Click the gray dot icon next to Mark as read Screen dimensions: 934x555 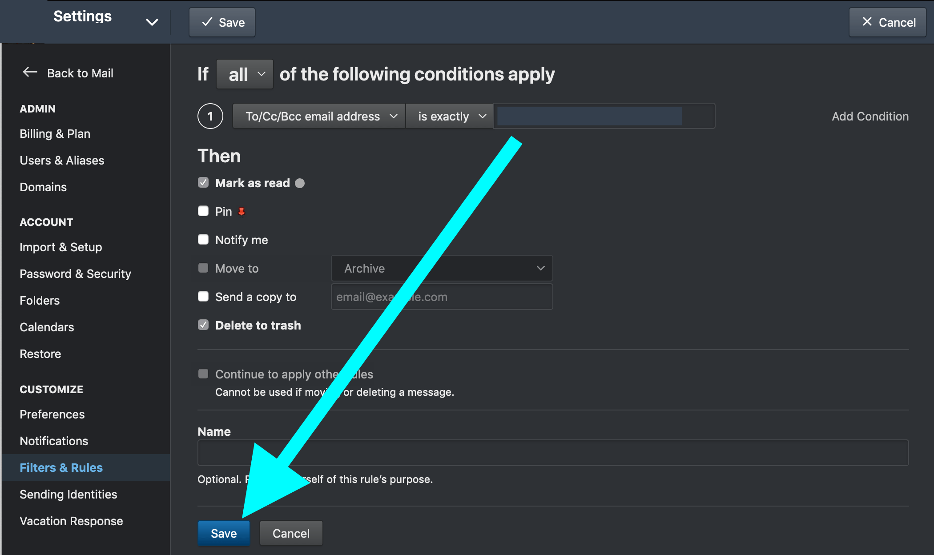300,183
